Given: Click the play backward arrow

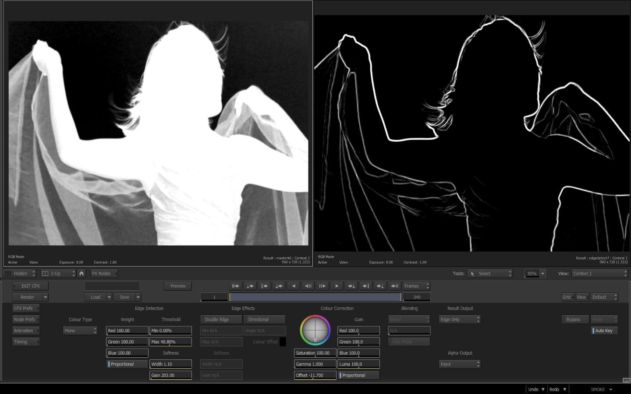Looking at the screenshot, I should coord(294,286).
